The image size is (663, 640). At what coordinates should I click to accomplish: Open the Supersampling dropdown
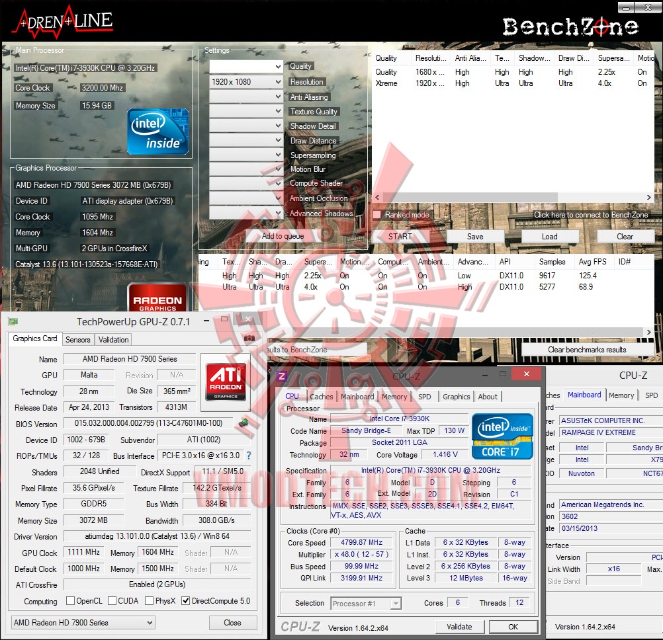(246, 154)
